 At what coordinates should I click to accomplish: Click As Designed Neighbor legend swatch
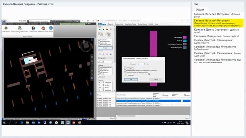click(x=185, y=44)
